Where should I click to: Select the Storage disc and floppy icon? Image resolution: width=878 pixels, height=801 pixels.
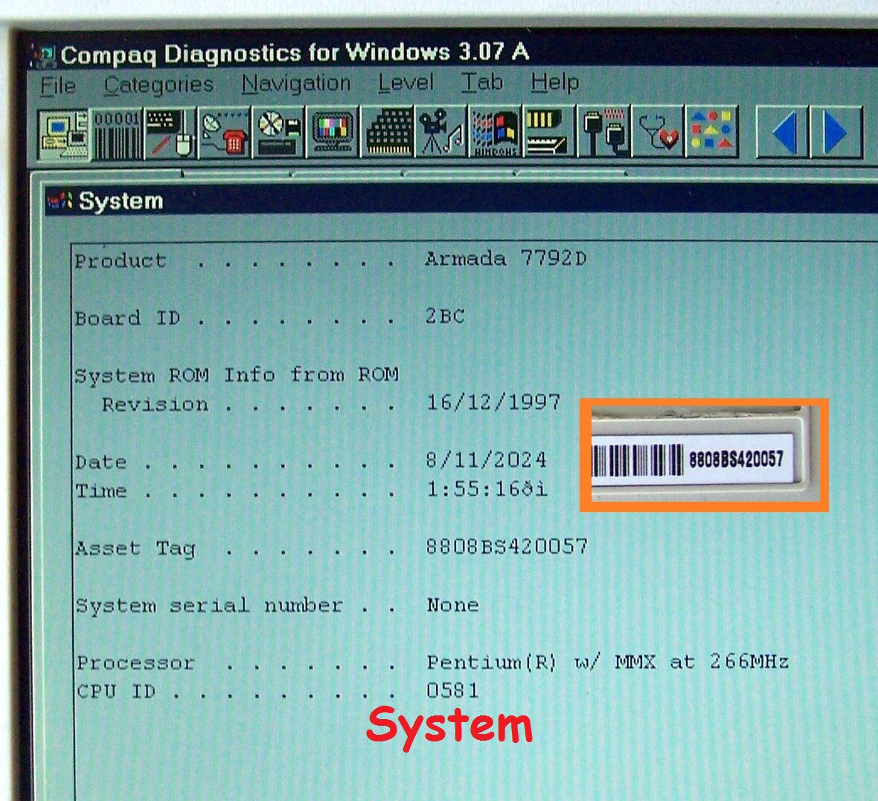(278, 133)
